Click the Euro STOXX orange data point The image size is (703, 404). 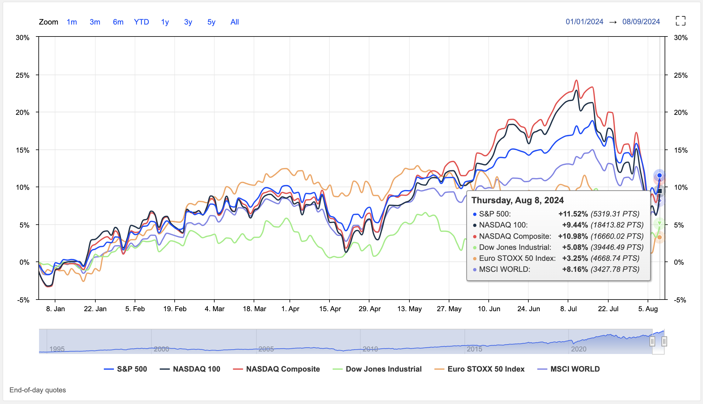pyautogui.click(x=660, y=237)
